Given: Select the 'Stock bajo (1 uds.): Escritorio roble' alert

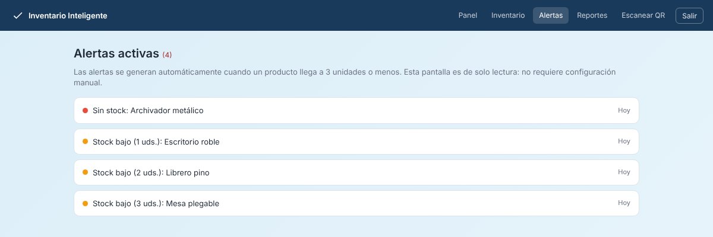Looking at the screenshot, I should 356,142.
